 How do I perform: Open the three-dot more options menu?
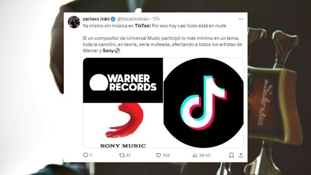click(241, 19)
